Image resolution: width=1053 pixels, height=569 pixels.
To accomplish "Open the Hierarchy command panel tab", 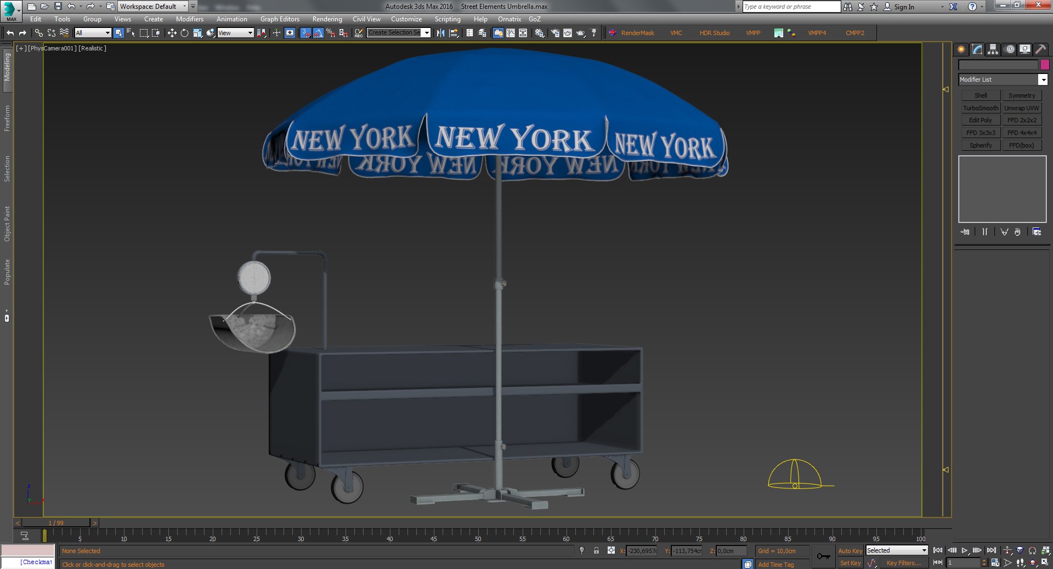I will pyautogui.click(x=993, y=49).
